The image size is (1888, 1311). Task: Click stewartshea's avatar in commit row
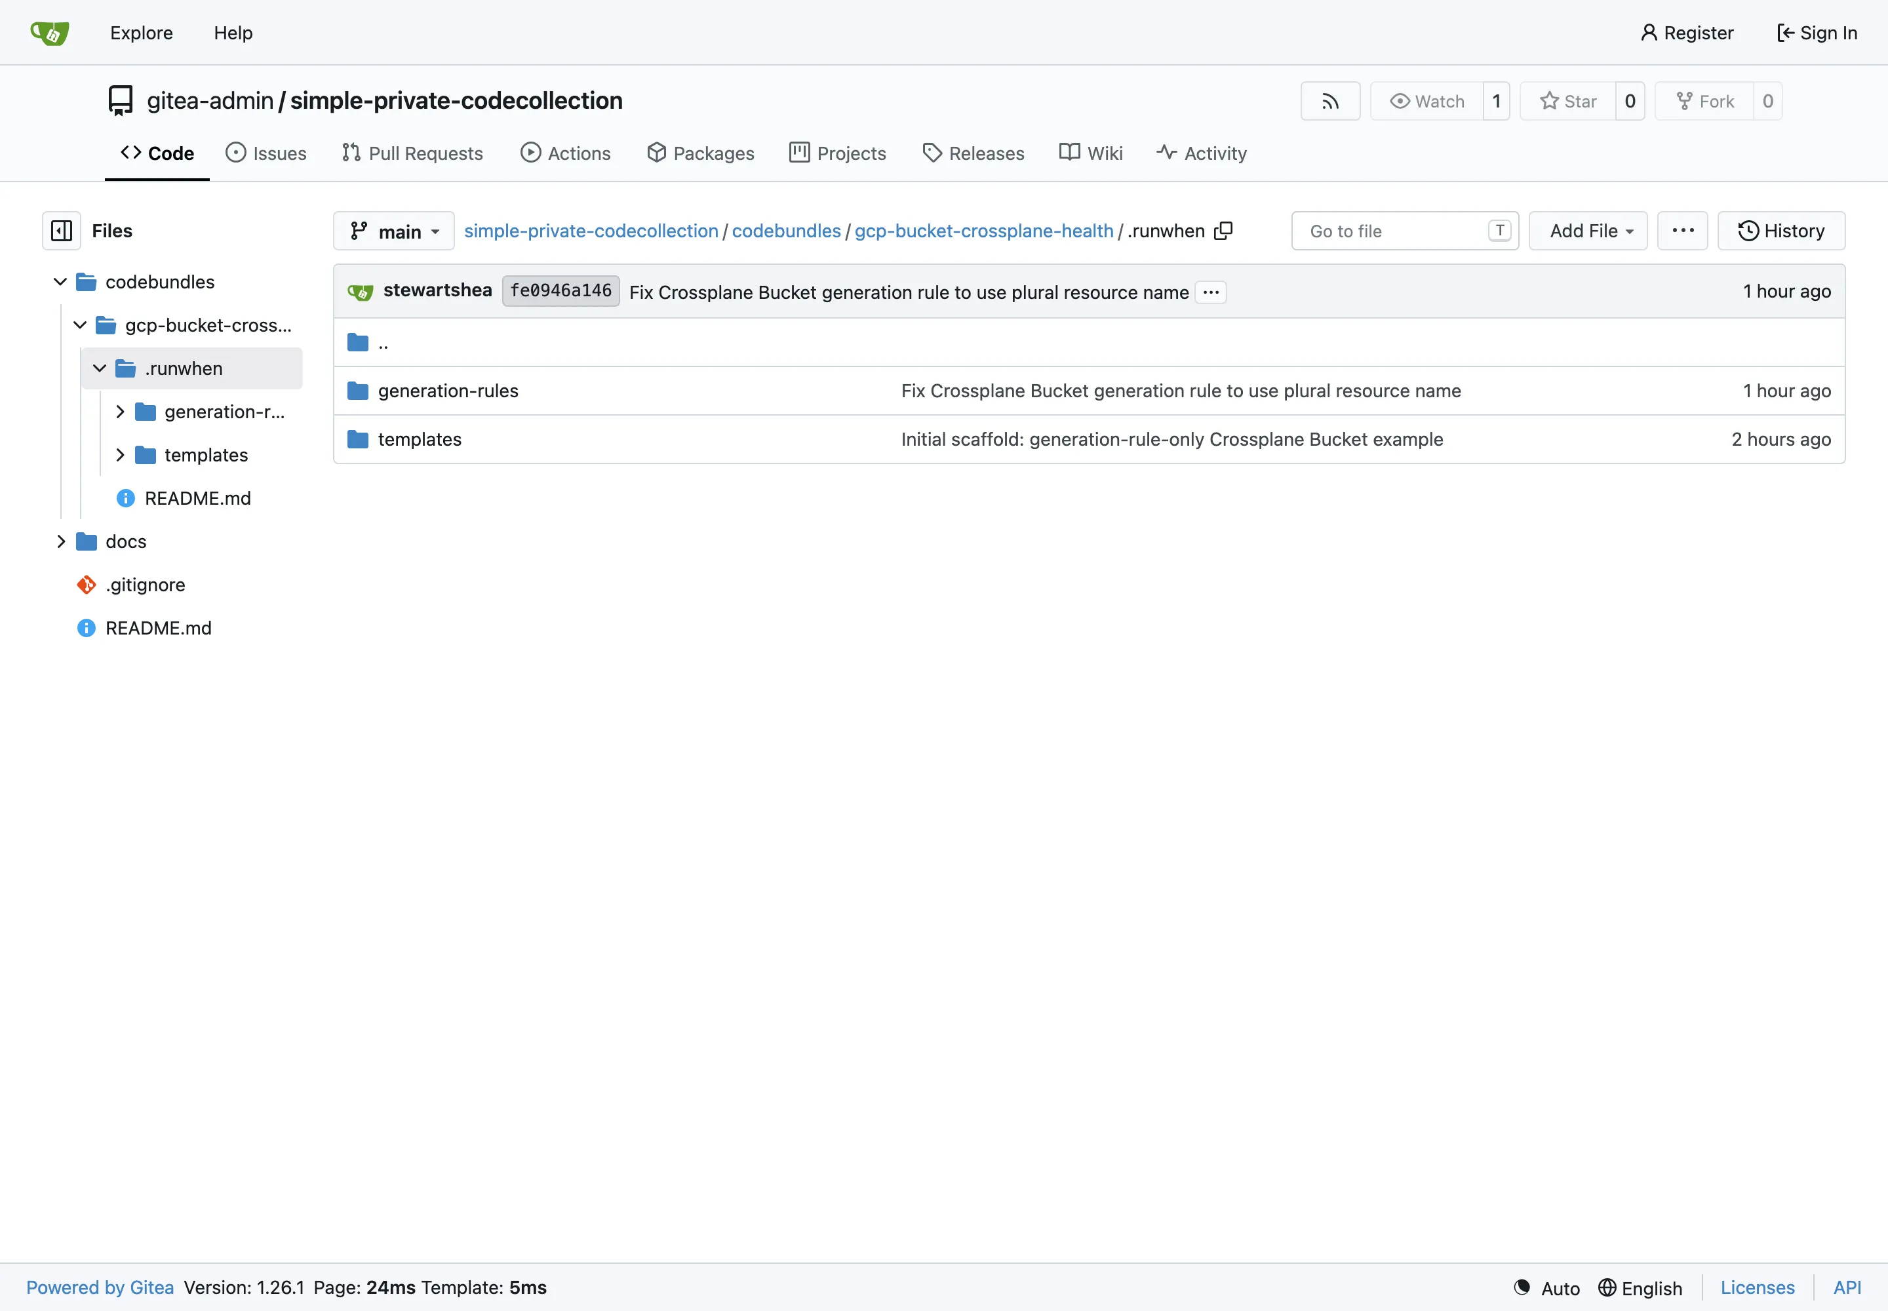(x=361, y=292)
